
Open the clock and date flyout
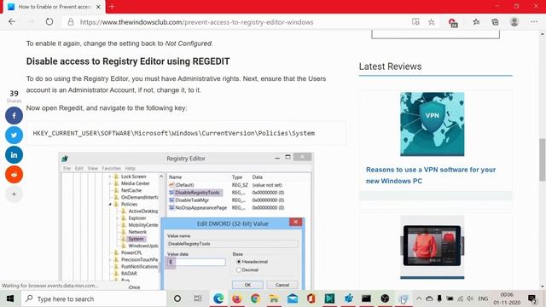[x=507, y=298]
